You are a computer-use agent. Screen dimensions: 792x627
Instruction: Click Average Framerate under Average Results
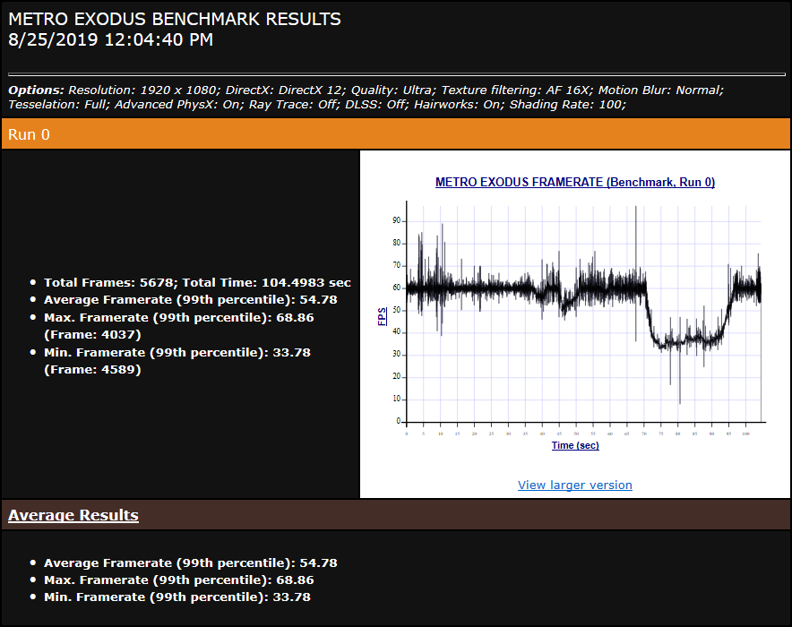191,563
